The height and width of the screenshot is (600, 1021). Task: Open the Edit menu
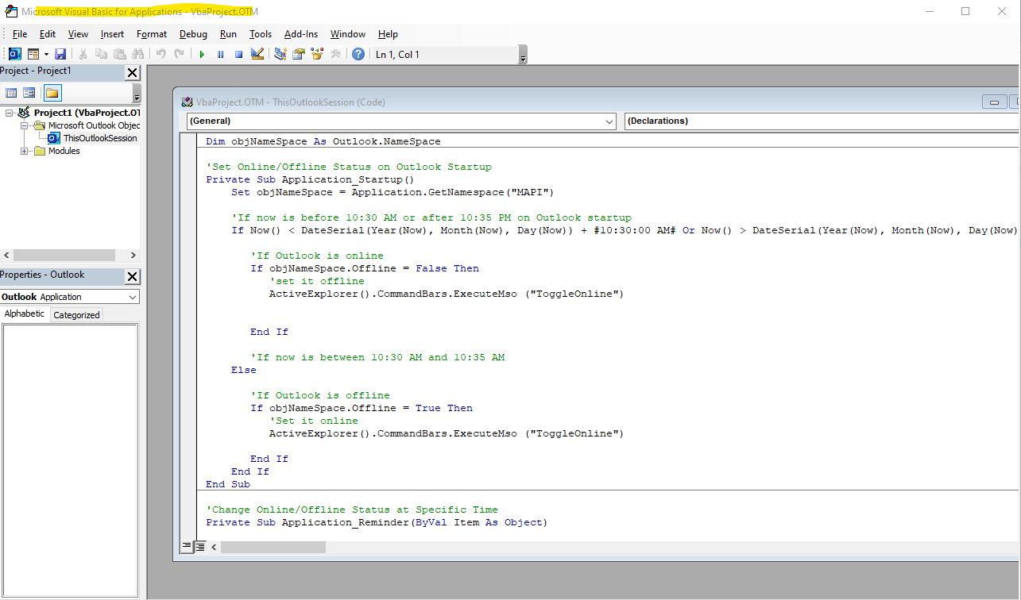48,34
